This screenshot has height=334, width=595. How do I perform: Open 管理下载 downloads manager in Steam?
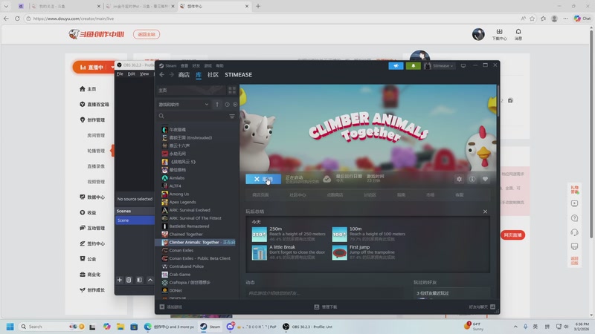click(326, 307)
